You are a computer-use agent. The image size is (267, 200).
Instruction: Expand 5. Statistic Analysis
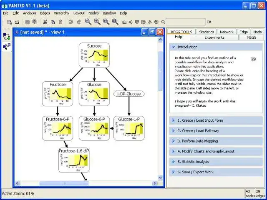pos(216,162)
